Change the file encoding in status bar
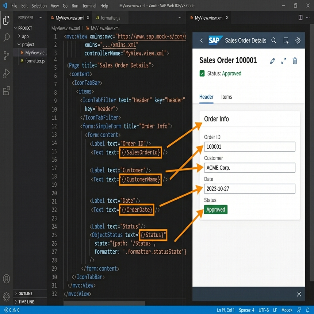This screenshot has width=314, height=314. click(263, 310)
